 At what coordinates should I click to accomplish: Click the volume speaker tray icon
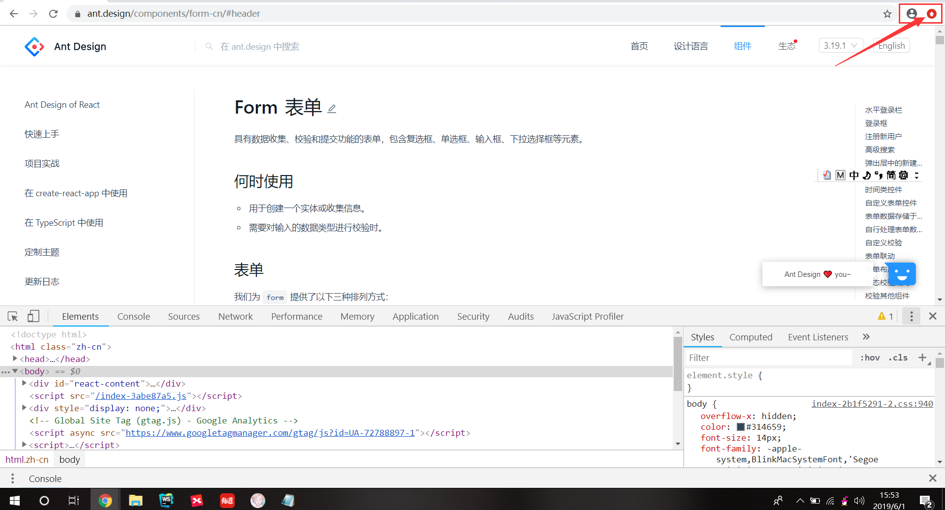[859, 501]
